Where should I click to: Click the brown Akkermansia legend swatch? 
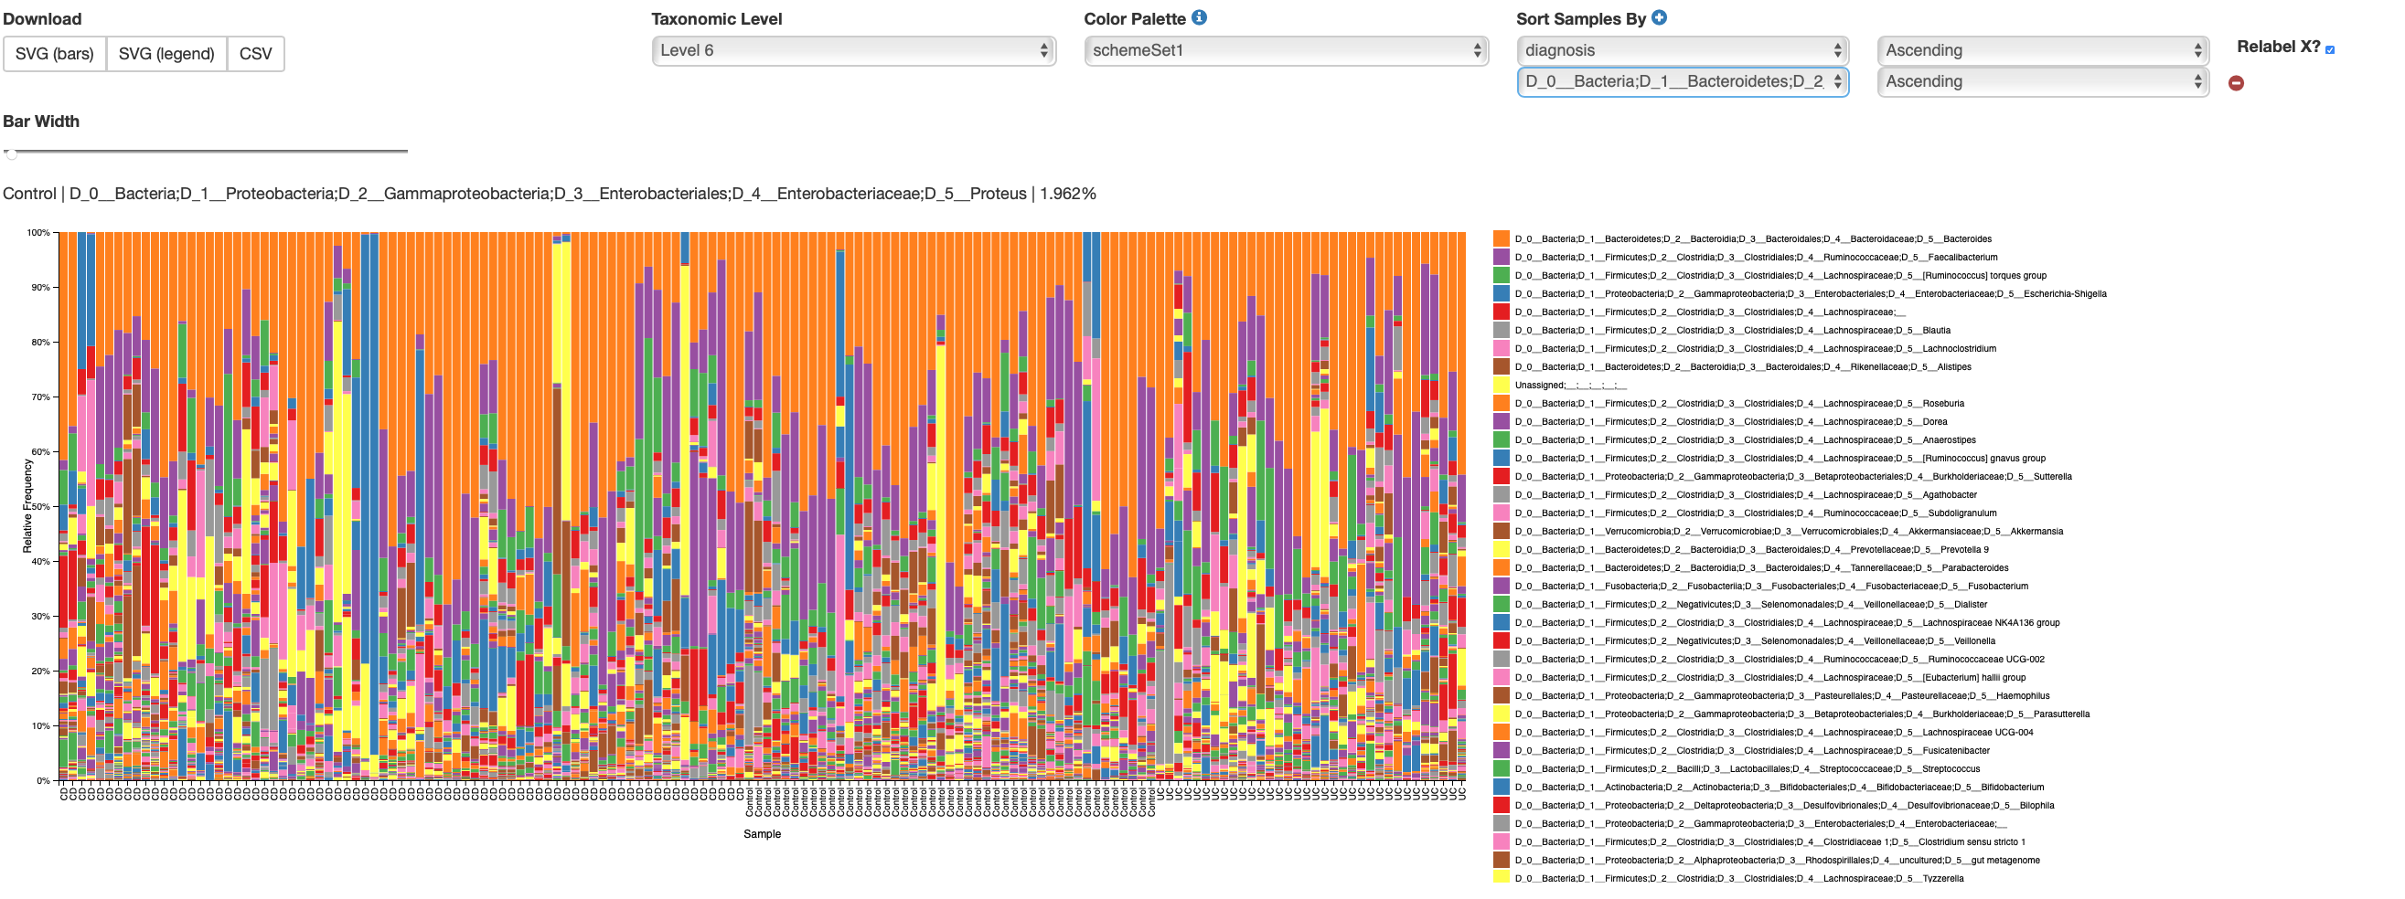pyautogui.click(x=1502, y=532)
